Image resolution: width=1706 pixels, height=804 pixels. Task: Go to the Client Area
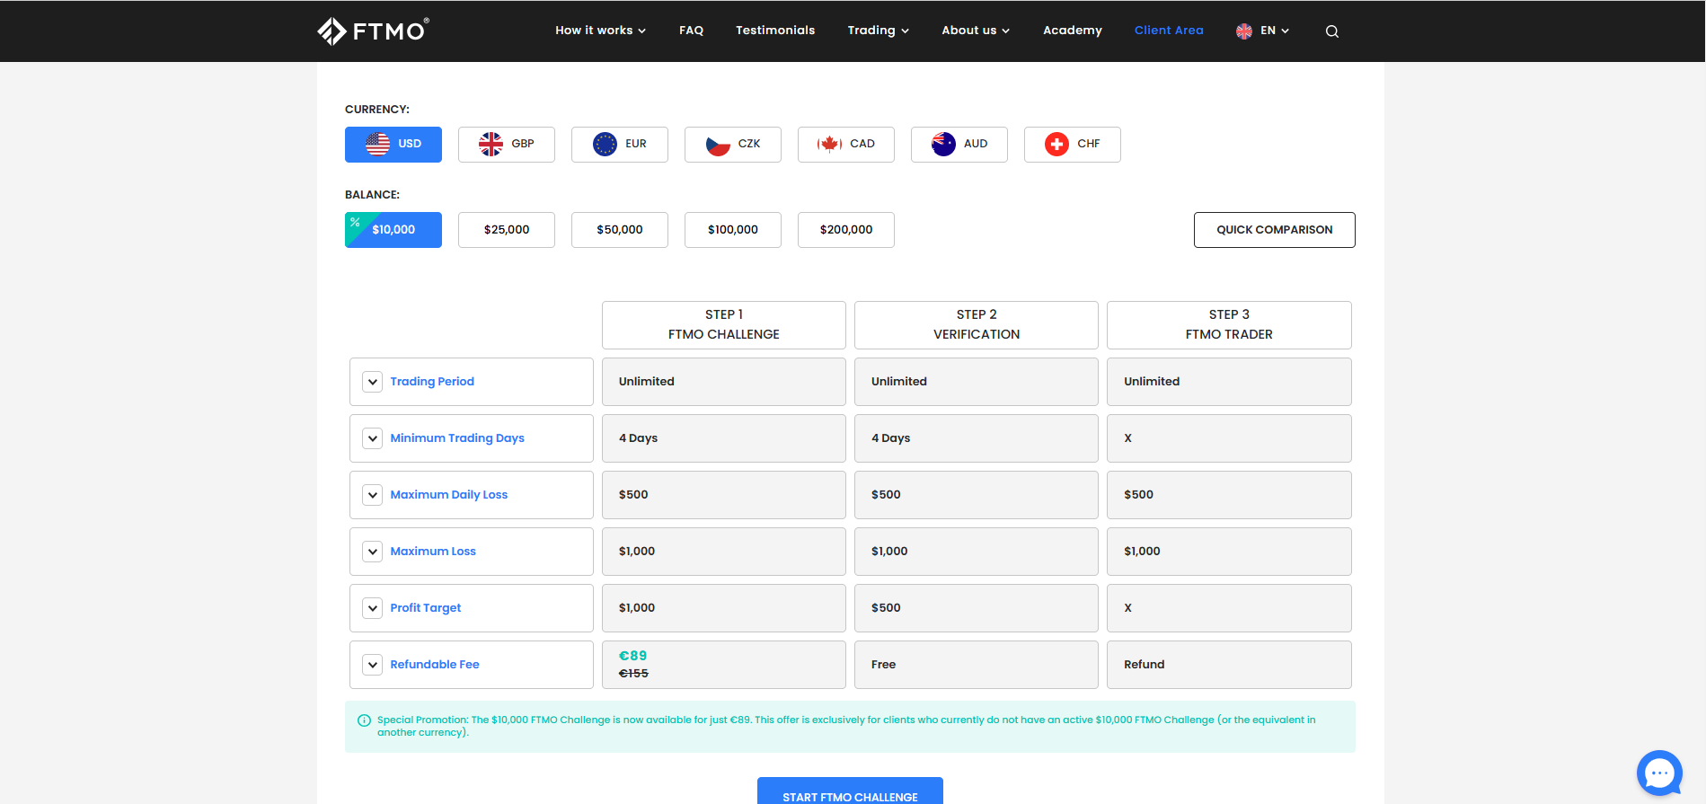(x=1169, y=31)
